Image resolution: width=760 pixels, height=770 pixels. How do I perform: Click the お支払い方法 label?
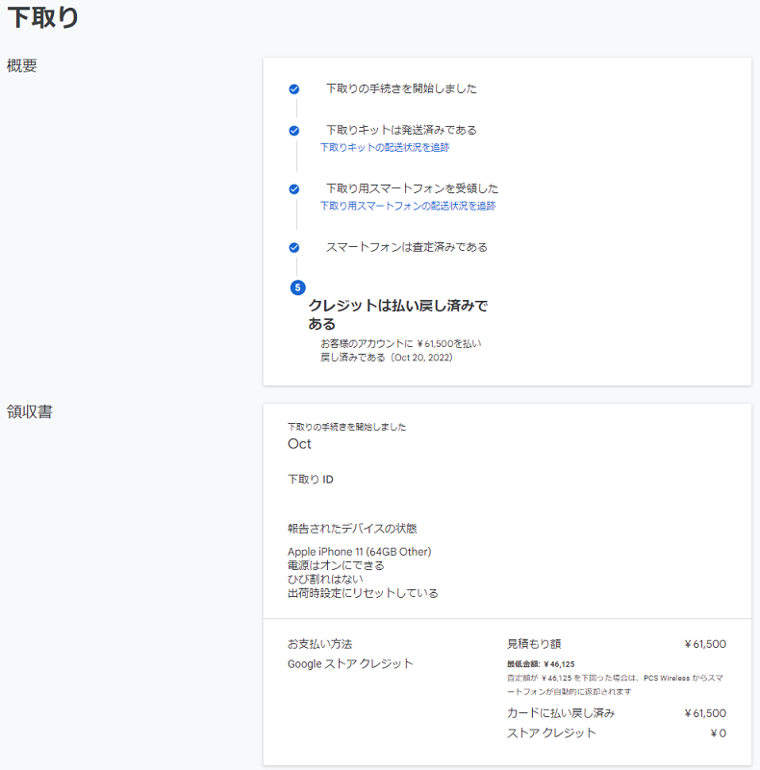320,644
